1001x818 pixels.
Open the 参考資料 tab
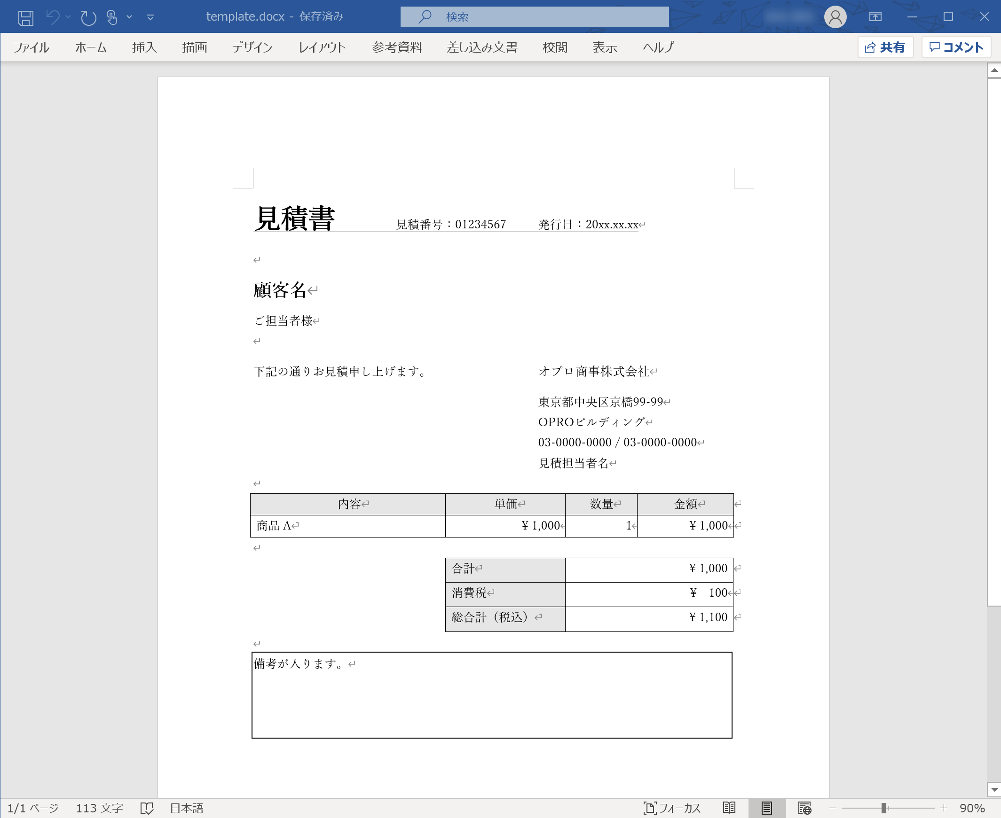[396, 47]
